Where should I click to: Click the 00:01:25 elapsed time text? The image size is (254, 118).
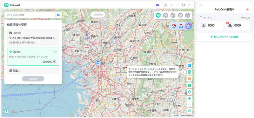click(245, 18)
